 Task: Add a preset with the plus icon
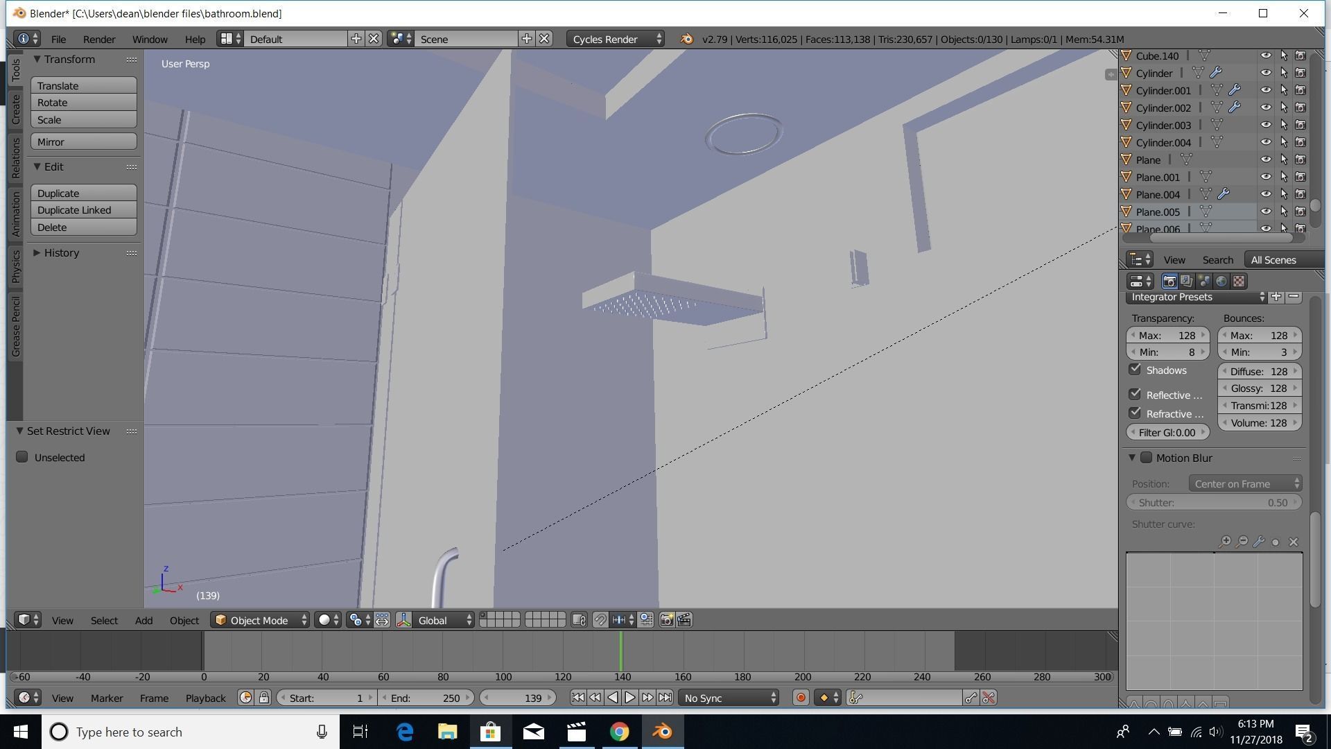coord(1276,297)
